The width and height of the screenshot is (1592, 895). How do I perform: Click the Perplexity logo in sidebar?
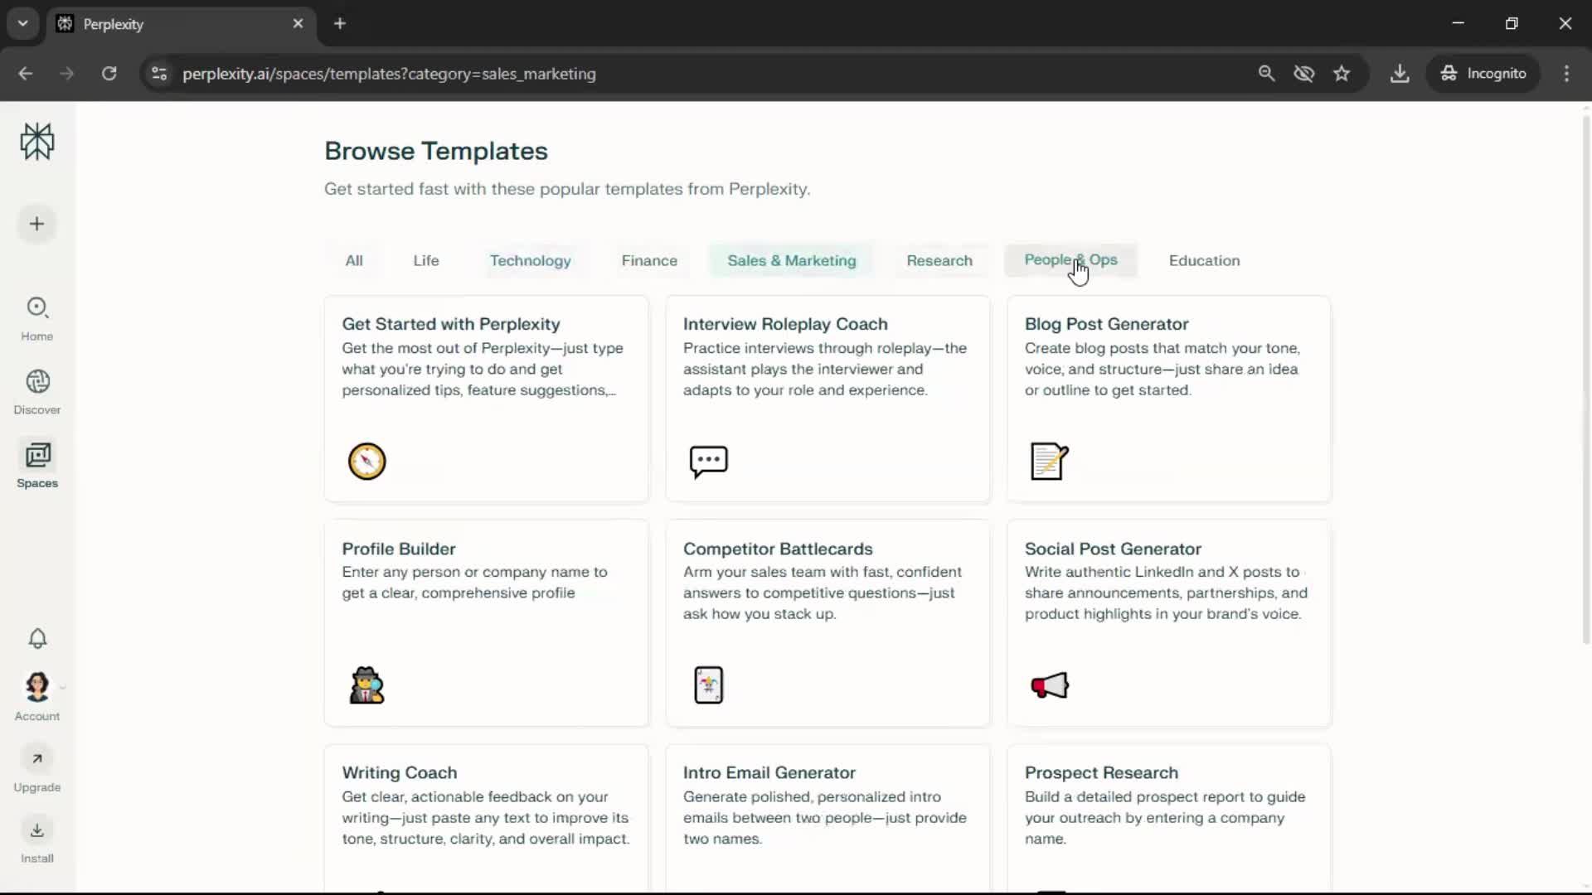tap(37, 142)
